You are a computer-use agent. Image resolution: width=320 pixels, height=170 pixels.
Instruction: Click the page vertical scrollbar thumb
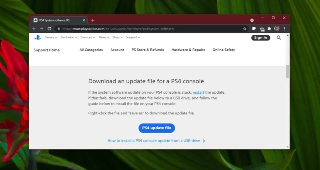point(288,72)
